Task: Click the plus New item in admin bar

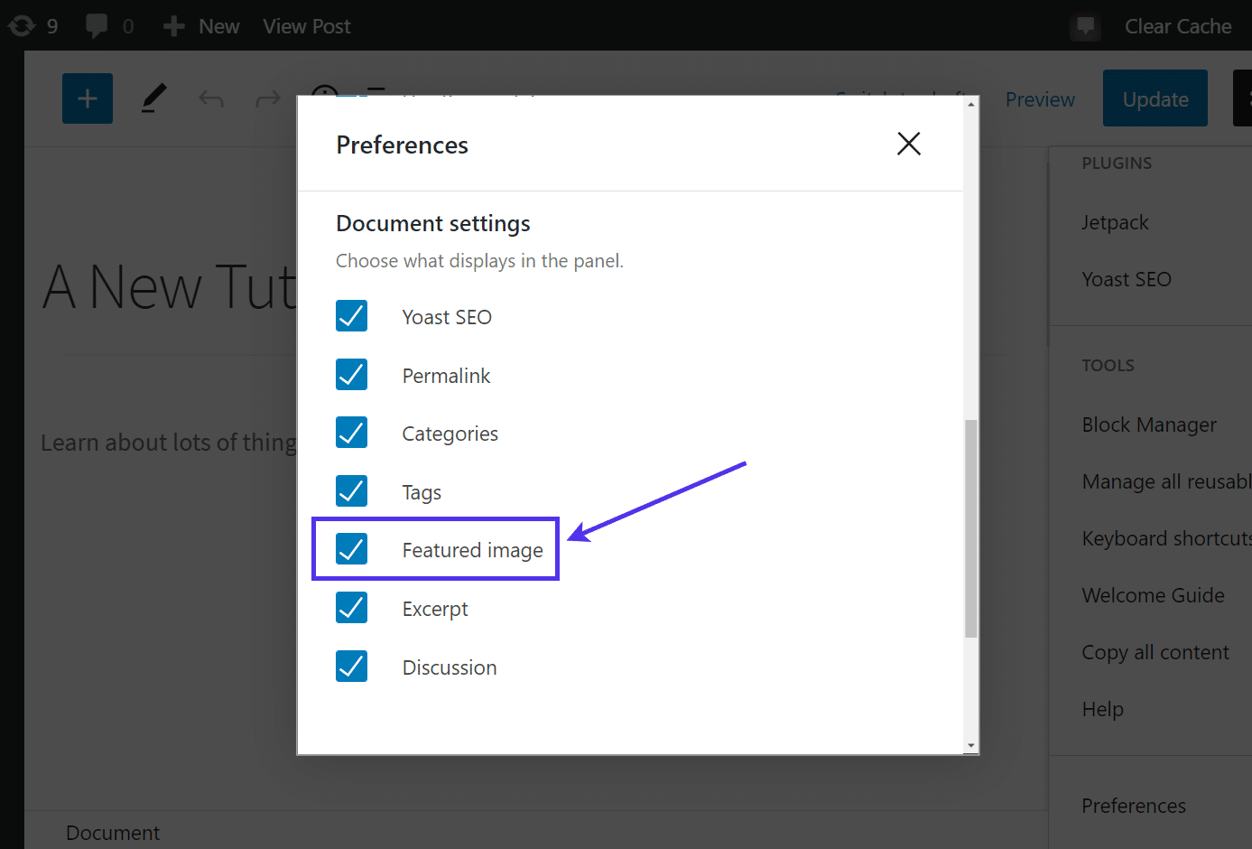Action: [x=201, y=26]
